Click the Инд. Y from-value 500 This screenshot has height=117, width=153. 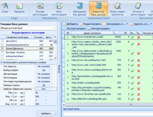click(40, 96)
